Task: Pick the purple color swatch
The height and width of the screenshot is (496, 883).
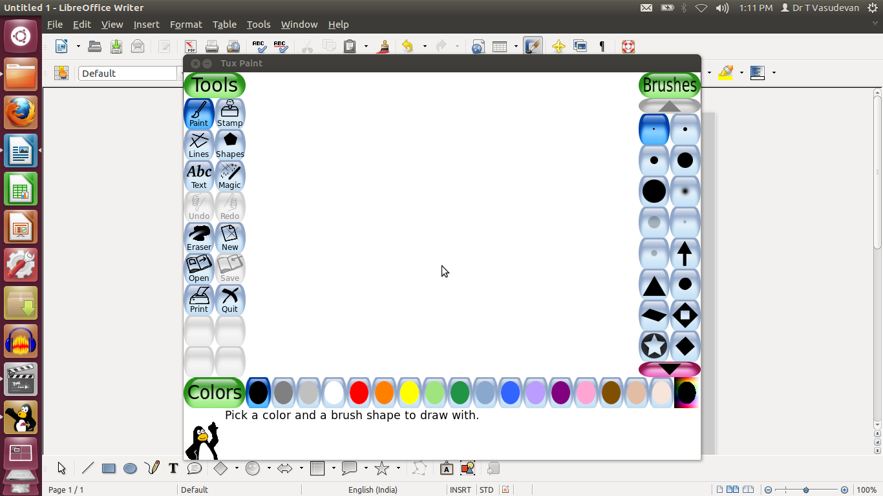Action: click(560, 393)
